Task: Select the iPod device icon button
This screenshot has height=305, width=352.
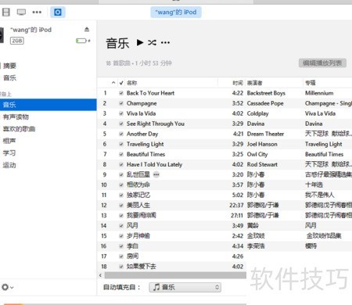Action: point(58,12)
